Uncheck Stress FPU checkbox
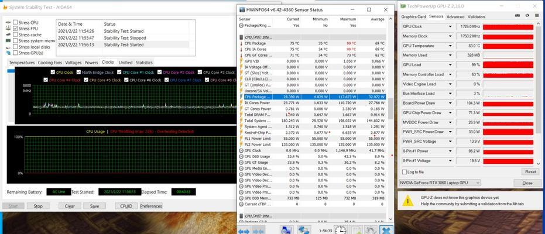 click(x=15, y=29)
